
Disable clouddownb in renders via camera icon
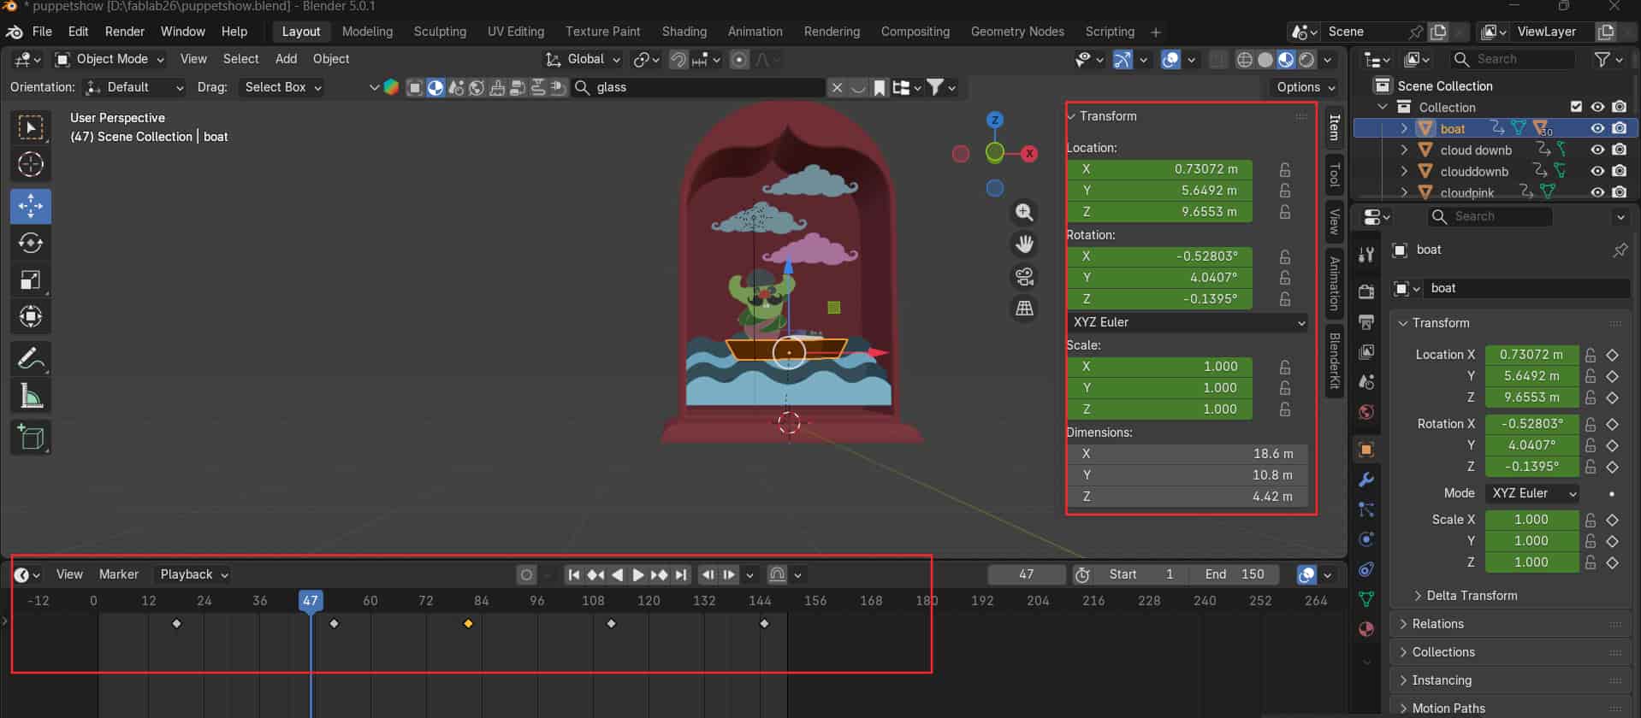pyautogui.click(x=1619, y=171)
